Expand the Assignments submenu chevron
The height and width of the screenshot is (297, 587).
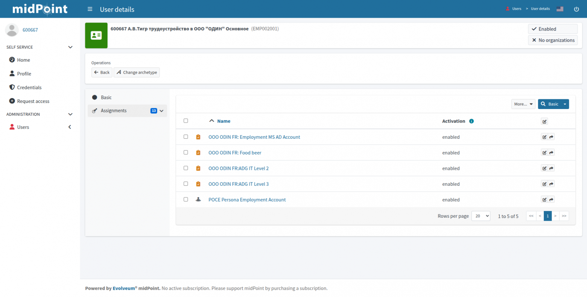pos(161,111)
